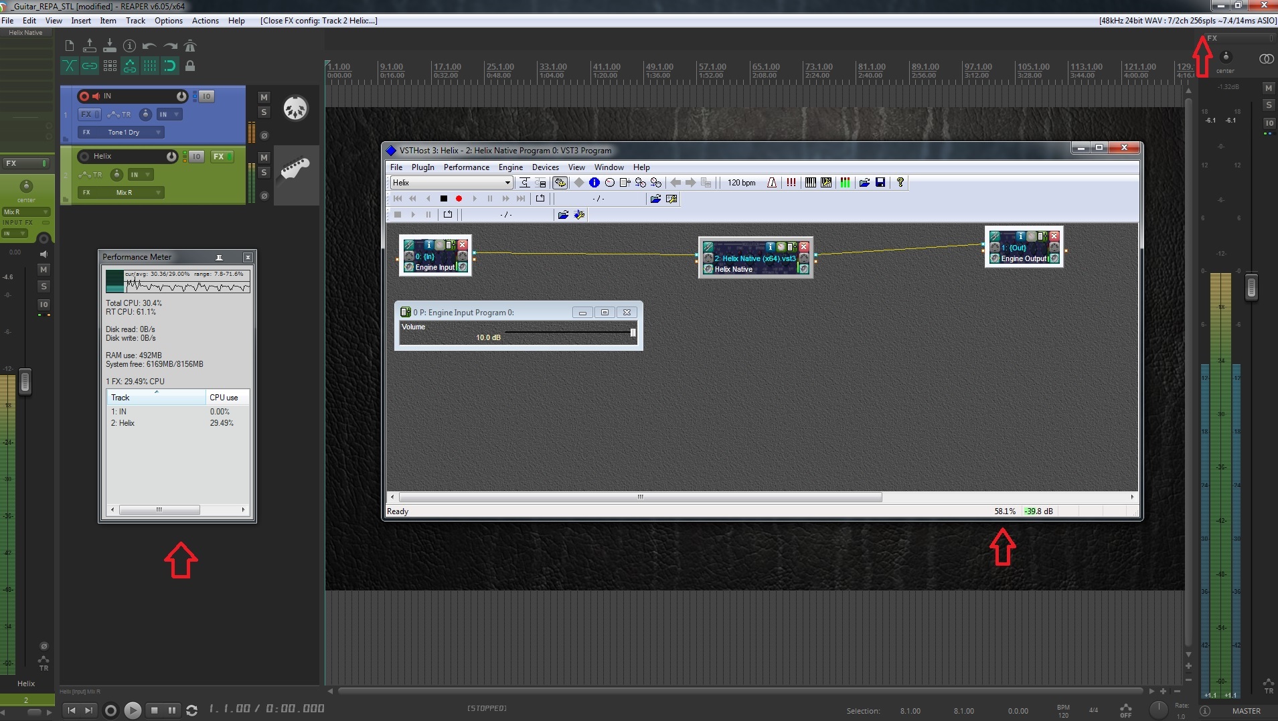This screenshot has width=1278, height=721.
Task: Click the piano keyboard icon in VSTHost toolbar
Action: [811, 183]
